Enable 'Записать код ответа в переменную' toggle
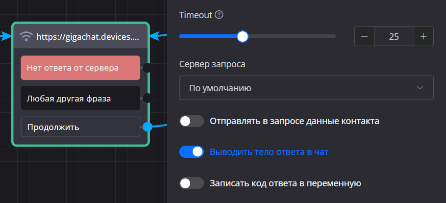This screenshot has width=446, height=203. point(192,183)
